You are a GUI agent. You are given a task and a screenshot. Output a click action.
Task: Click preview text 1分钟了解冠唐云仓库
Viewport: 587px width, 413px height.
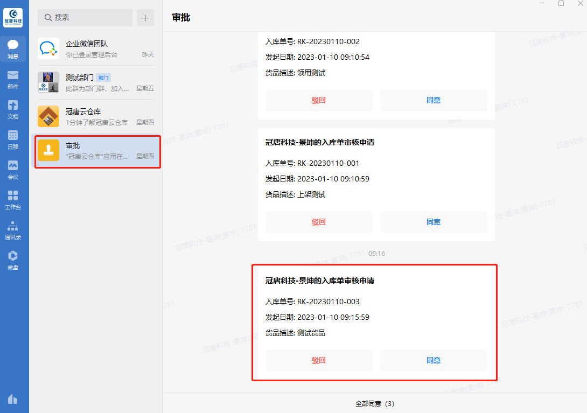[96, 122]
